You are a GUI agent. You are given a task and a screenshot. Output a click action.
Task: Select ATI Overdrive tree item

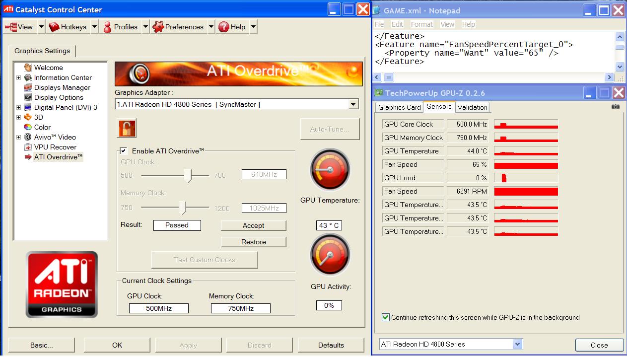pos(58,157)
